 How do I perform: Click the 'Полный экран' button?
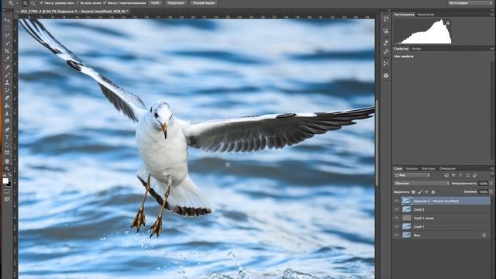[x=204, y=3]
